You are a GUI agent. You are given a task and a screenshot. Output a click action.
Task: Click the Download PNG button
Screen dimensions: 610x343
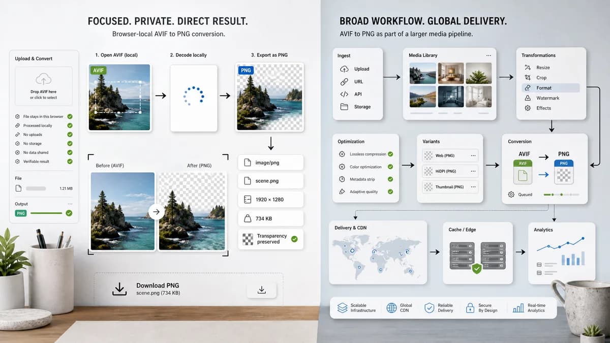[262, 290]
